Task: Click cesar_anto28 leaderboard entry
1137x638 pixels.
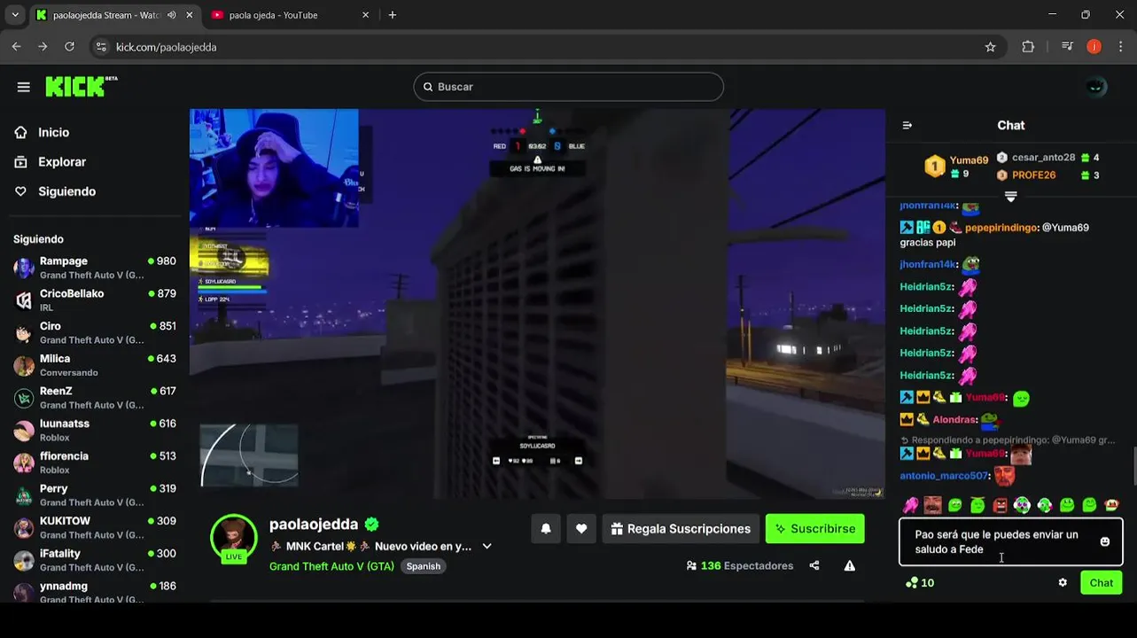Action: [x=1047, y=158]
